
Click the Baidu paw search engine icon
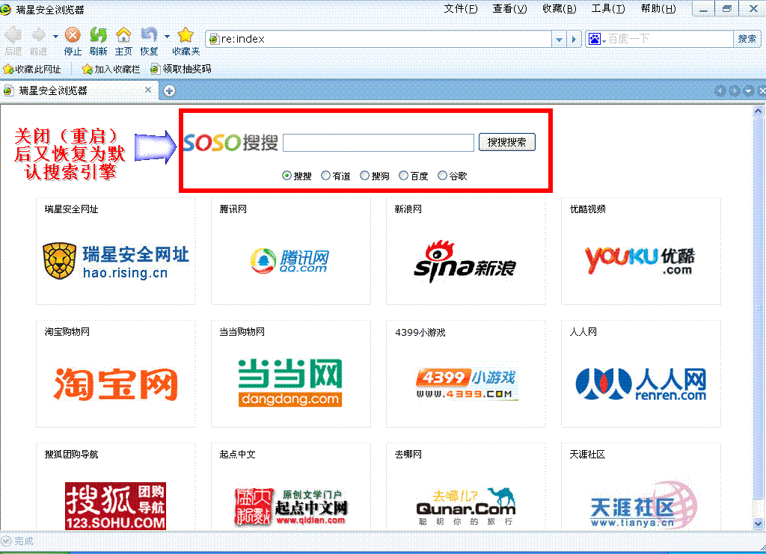(x=595, y=39)
